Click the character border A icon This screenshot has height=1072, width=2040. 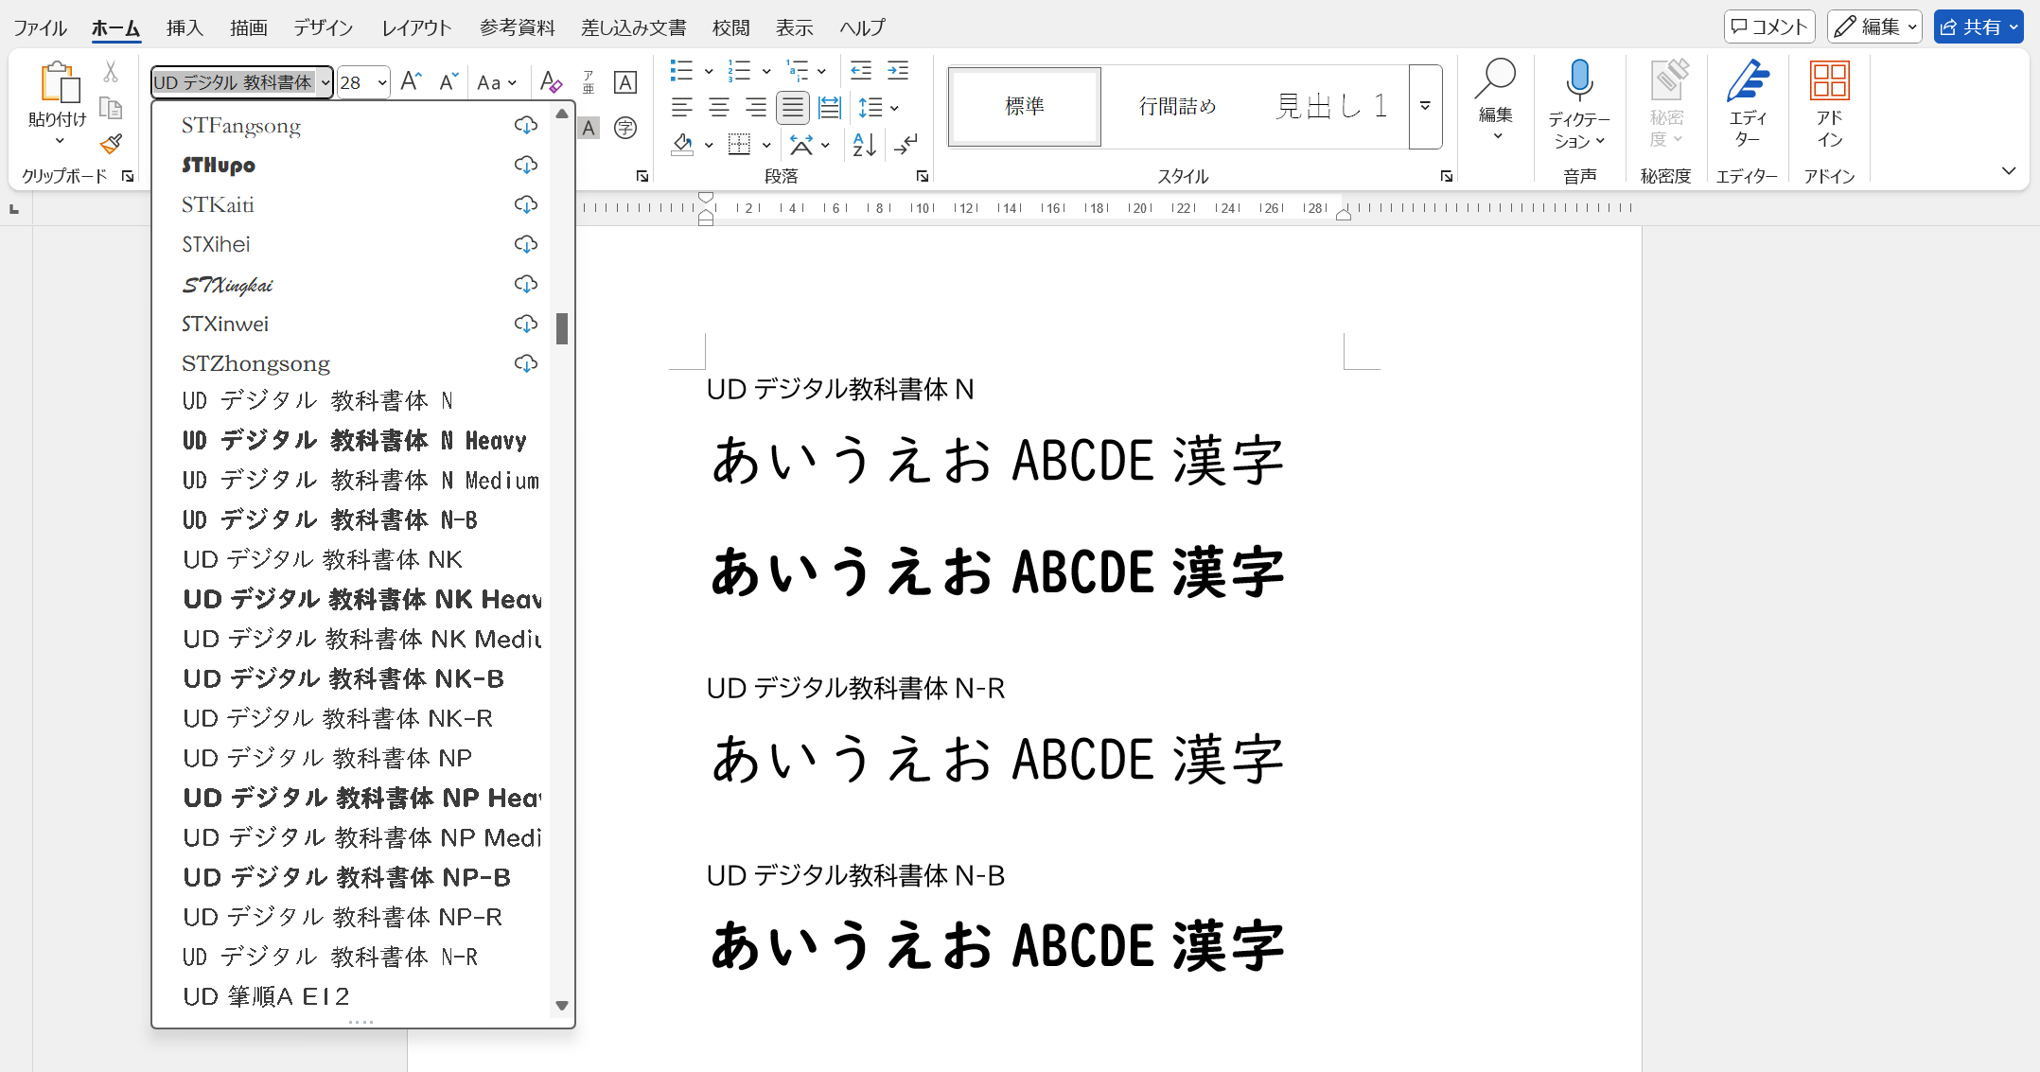(x=625, y=82)
